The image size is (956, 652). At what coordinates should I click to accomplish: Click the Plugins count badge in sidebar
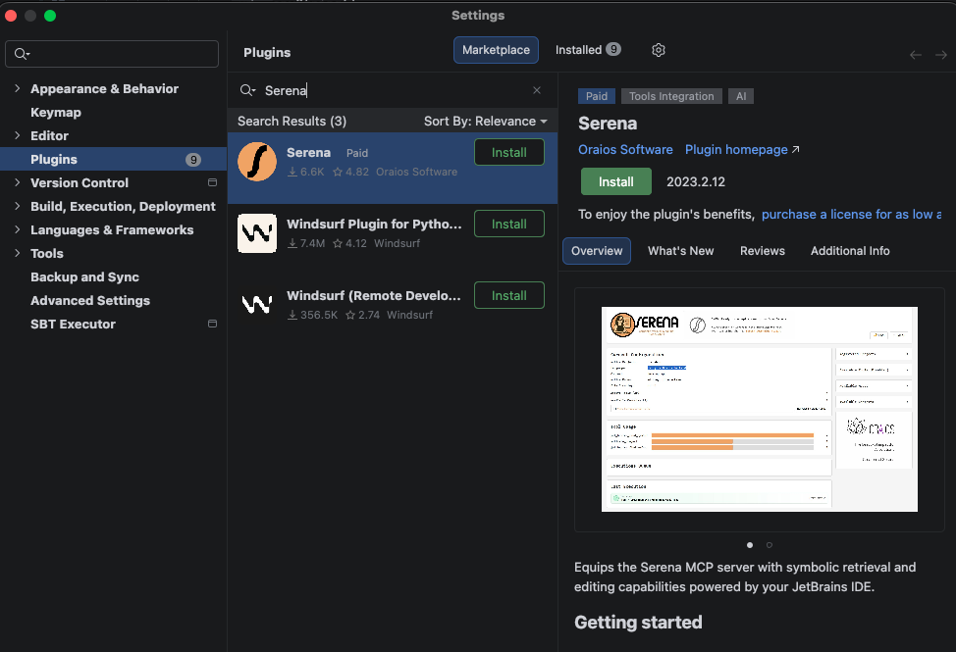pos(193,160)
